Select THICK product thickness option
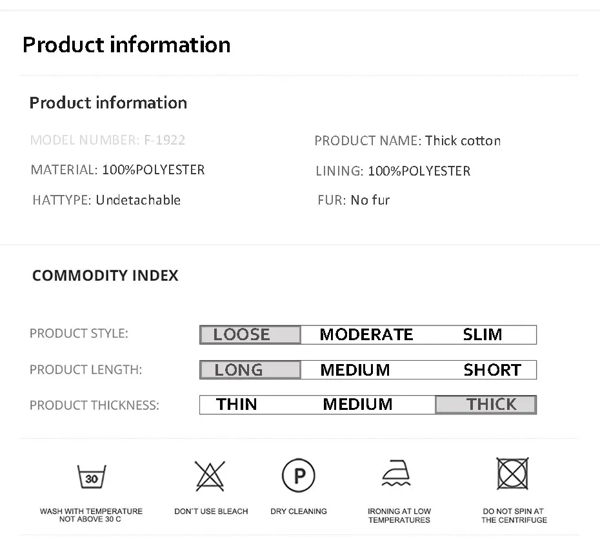The height and width of the screenshot is (559, 600). tap(486, 405)
